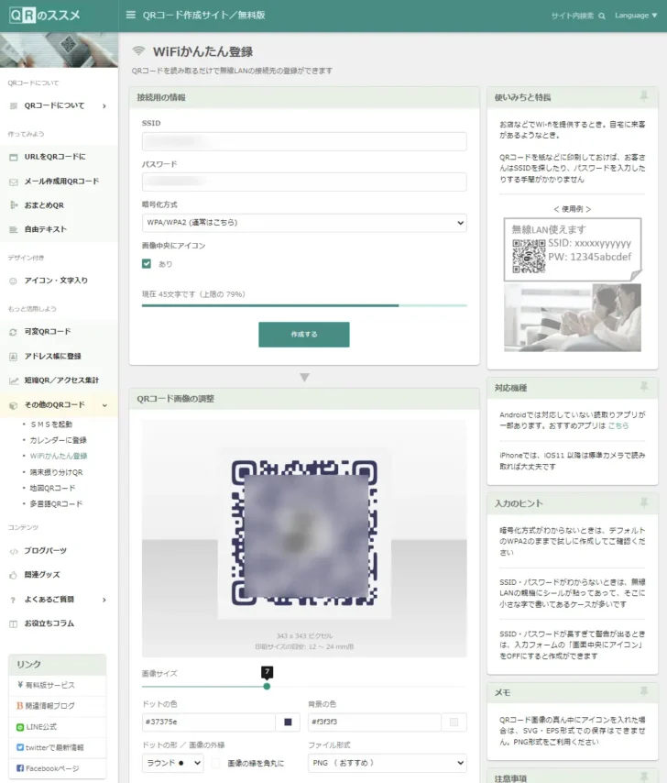This screenshot has height=783, width=667.
Task: Open 可変QRコード page
Action: point(48,332)
